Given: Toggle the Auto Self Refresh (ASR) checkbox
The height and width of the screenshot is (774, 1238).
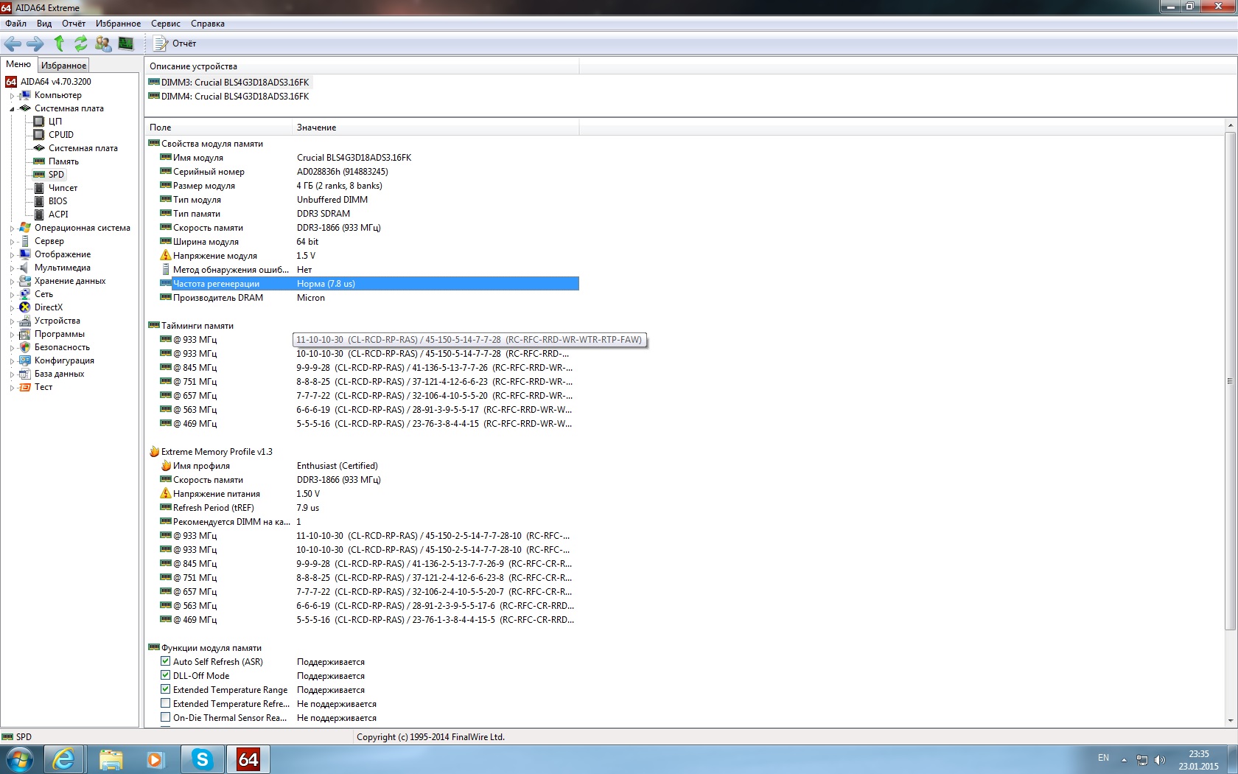Looking at the screenshot, I should pos(166,661).
